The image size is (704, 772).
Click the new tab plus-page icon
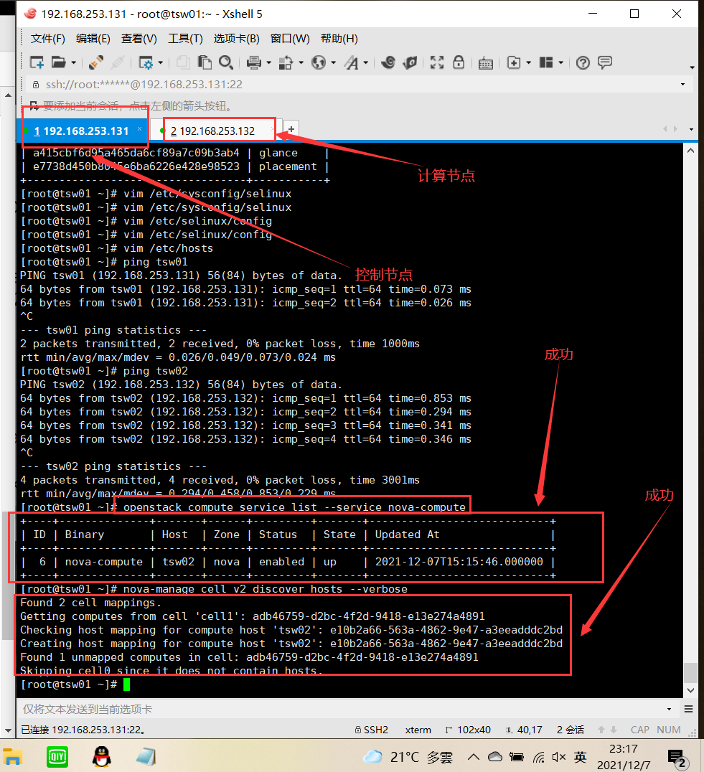click(x=514, y=62)
